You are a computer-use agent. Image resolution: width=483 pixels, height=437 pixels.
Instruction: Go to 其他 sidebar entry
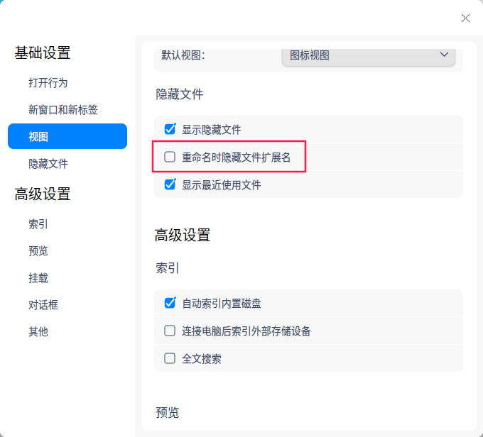(38, 331)
